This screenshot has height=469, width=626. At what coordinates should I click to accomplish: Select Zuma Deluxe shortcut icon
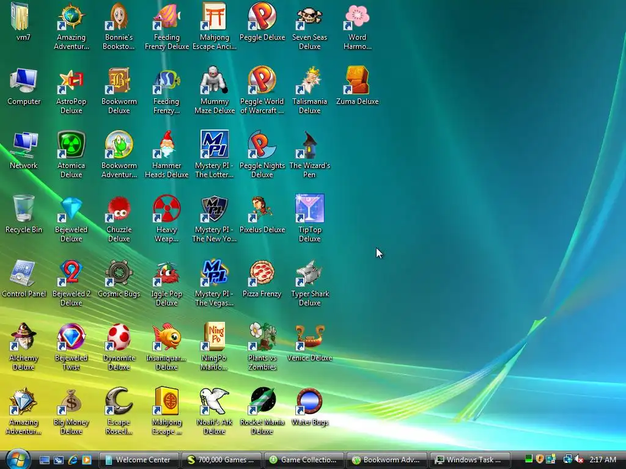click(357, 81)
